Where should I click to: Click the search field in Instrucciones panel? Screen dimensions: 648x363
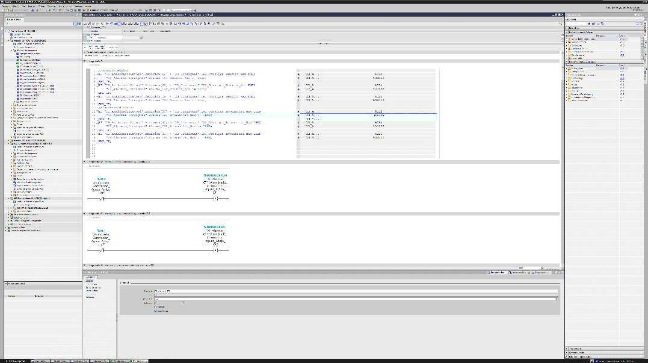[x=576, y=23]
